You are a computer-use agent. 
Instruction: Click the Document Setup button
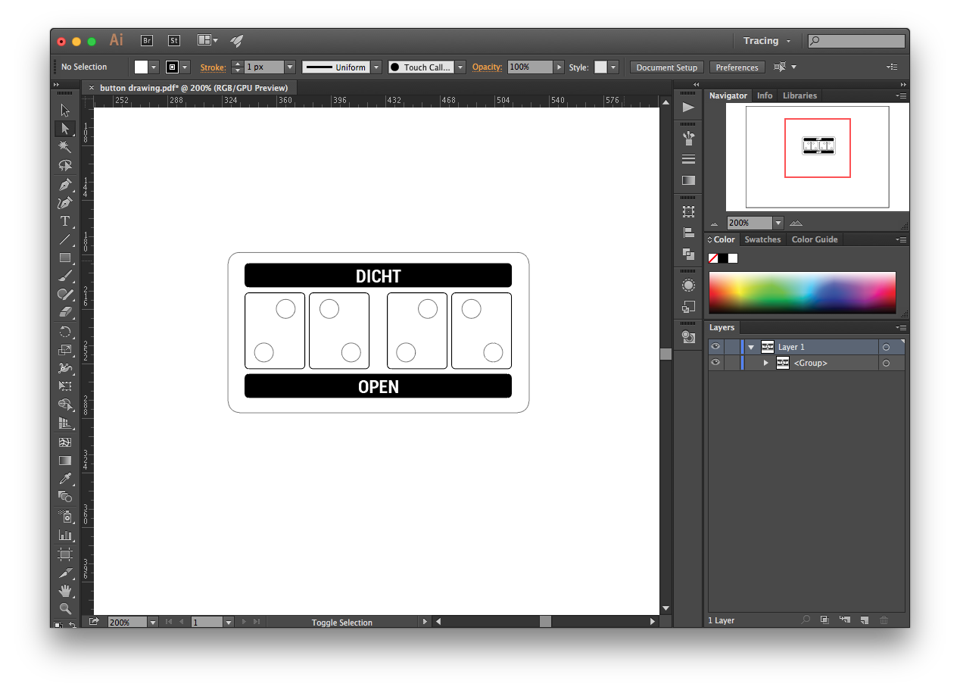point(666,67)
